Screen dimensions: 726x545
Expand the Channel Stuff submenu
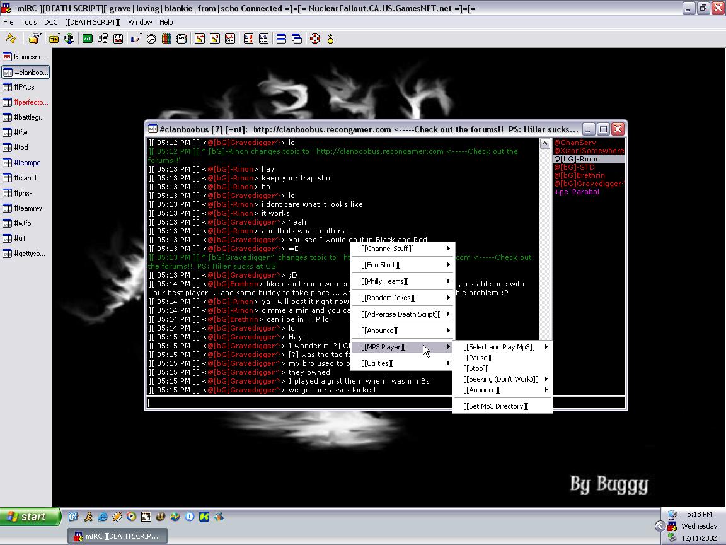point(402,249)
